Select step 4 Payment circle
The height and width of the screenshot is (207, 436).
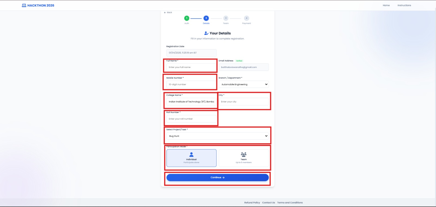pos(247,18)
